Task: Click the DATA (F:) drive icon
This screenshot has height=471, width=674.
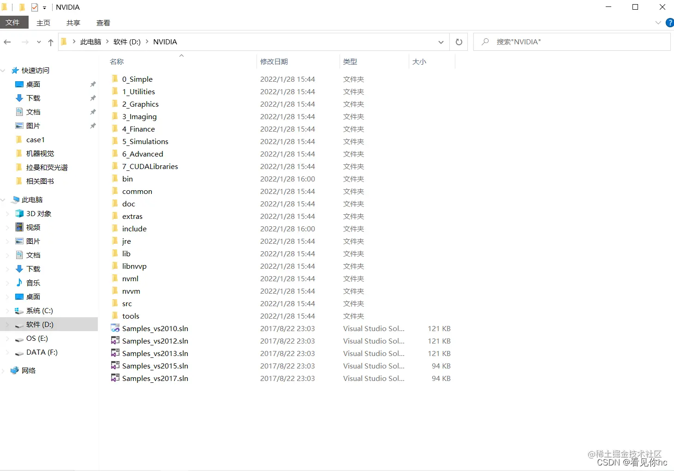Action: coord(19,353)
